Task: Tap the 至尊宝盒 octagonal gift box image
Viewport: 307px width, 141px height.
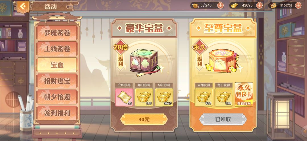Action: point(223,61)
